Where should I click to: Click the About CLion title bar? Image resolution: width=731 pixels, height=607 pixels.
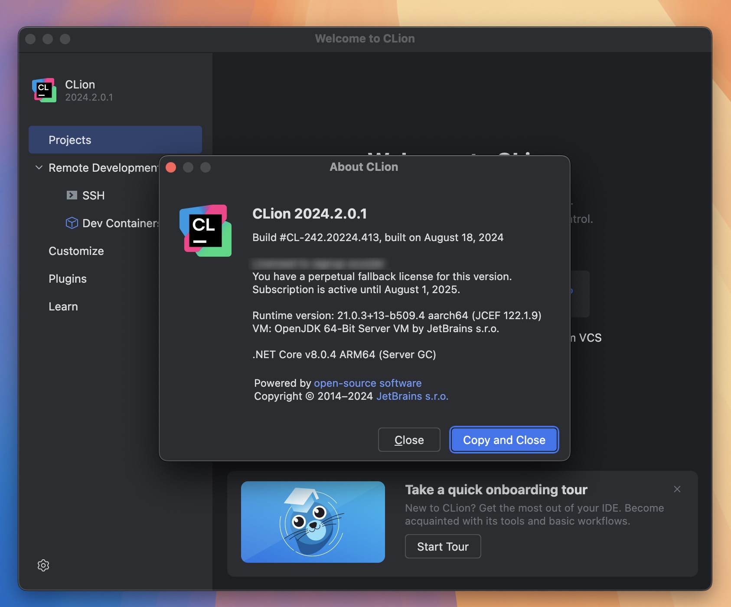pos(364,167)
